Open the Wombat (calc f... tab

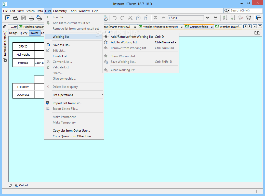[x=228, y=27]
